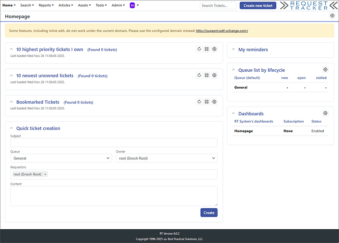Image resolution: width=339 pixels, height=243 pixels.
Task: Collapse the 10 newest unowned tickets section
Action: [x=11, y=76]
